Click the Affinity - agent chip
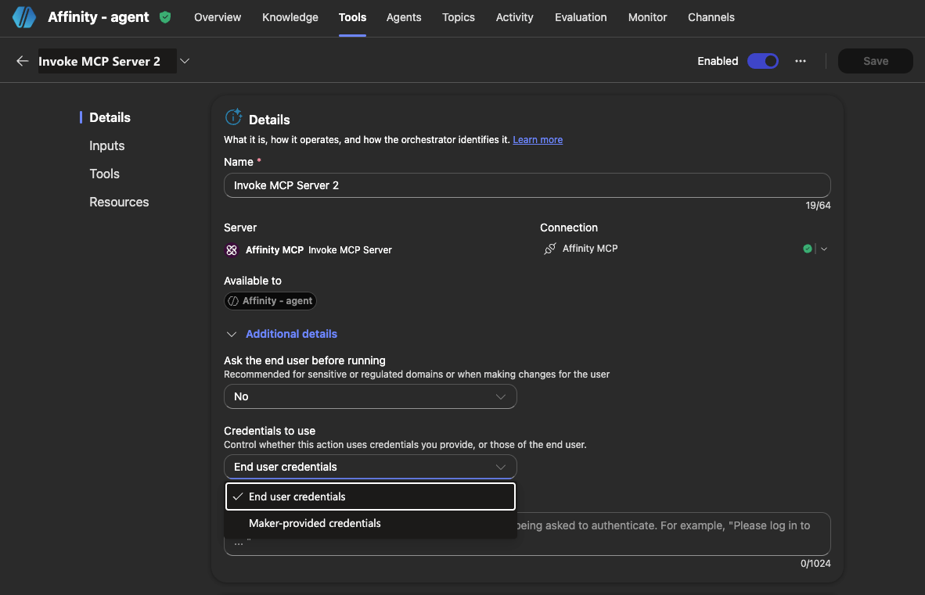This screenshot has width=925, height=595. (270, 301)
